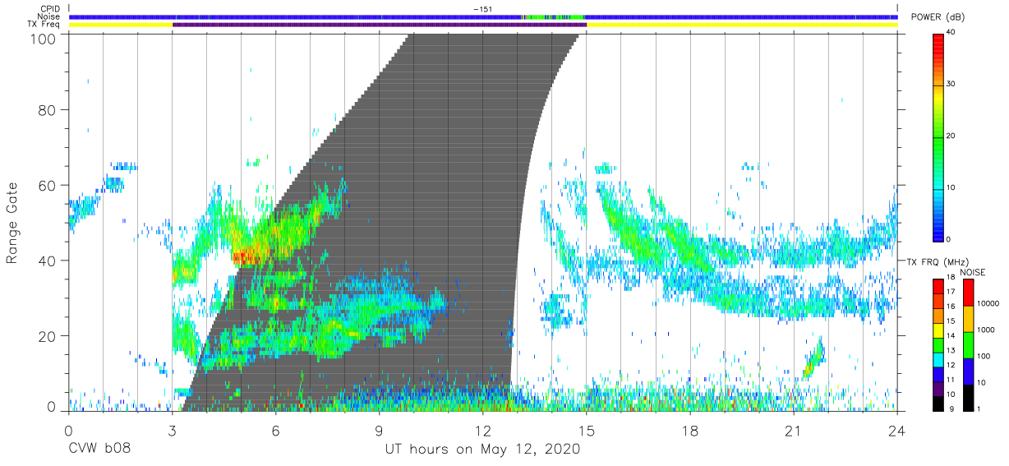Click power legend tick 10
The height and width of the screenshot is (466, 1009).
point(951,187)
